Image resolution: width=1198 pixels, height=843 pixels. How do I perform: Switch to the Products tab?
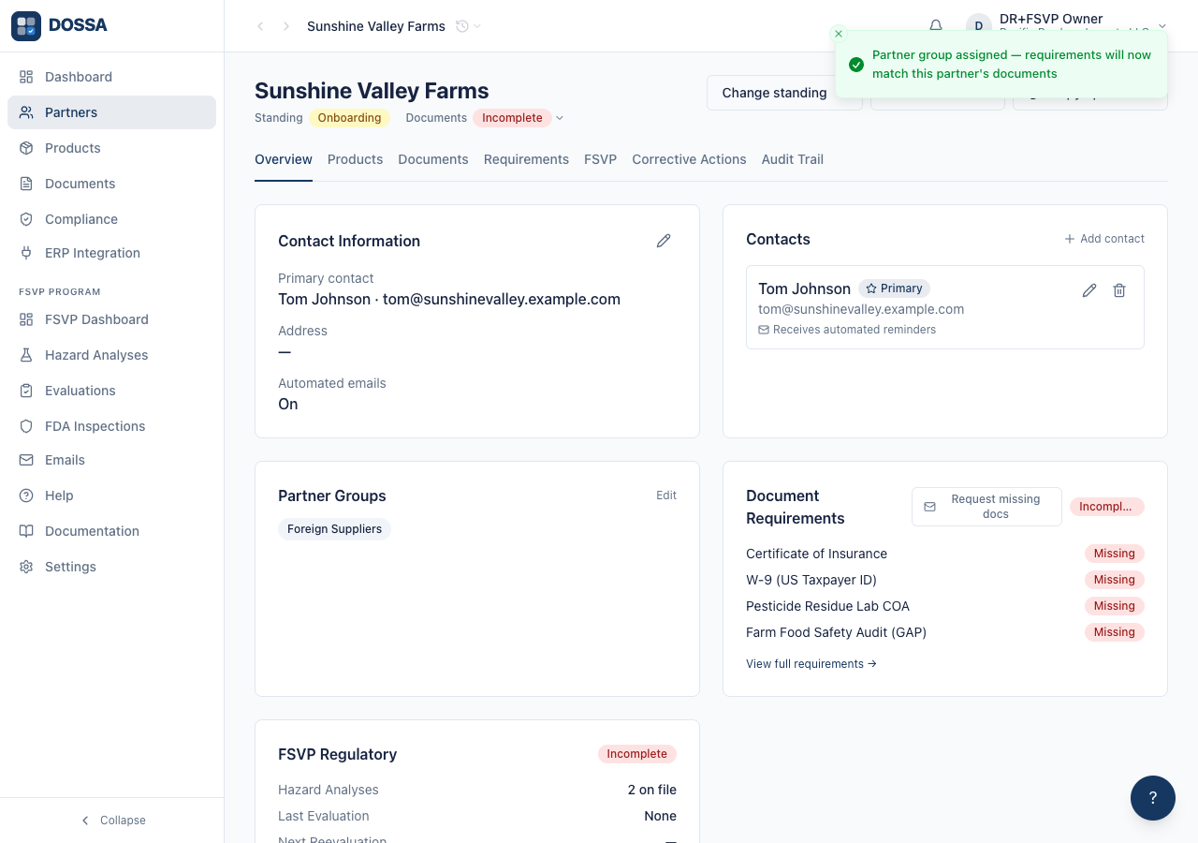pyautogui.click(x=355, y=159)
